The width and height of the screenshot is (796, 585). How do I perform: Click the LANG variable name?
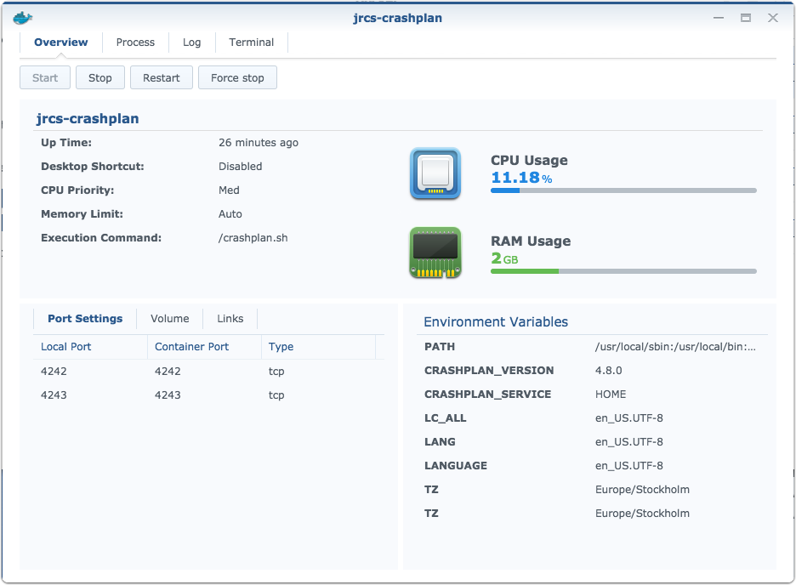tap(440, 442)
